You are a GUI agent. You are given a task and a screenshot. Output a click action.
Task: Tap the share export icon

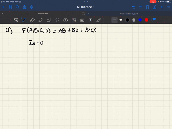click(24, 7)
